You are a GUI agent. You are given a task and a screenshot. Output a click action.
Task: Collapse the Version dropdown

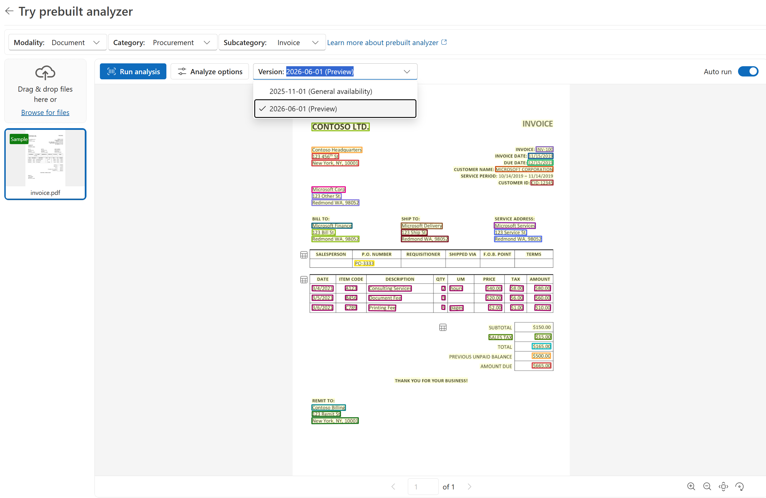point(407,71)
